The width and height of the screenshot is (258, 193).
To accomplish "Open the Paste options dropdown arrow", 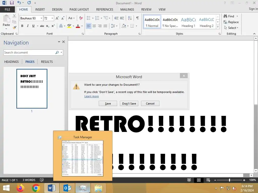I will (6, 29).
